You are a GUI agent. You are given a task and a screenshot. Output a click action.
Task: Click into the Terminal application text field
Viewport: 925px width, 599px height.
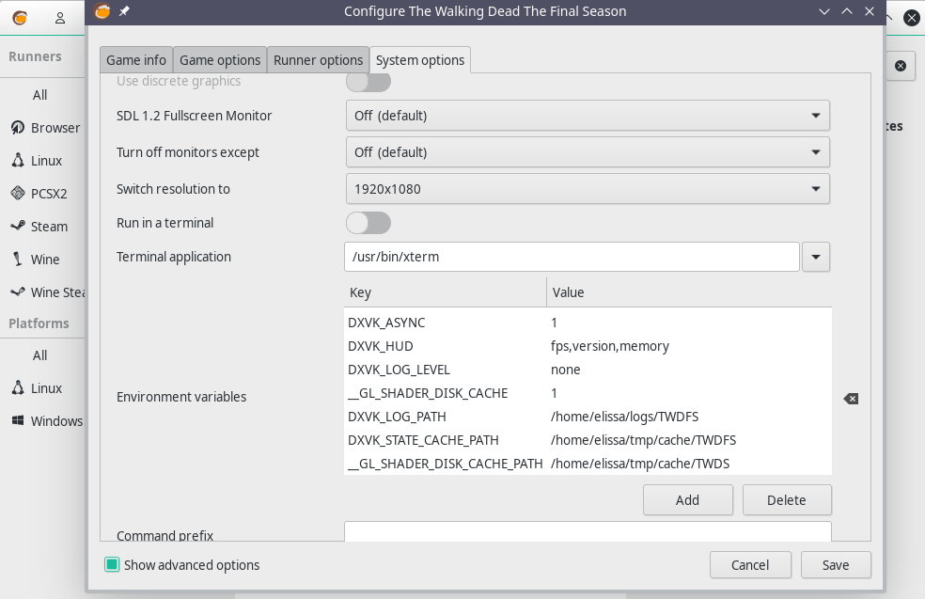[572, 257]
